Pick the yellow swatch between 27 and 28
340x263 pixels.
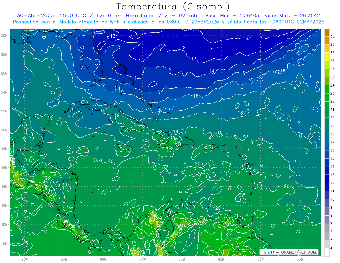click(327, 57)
